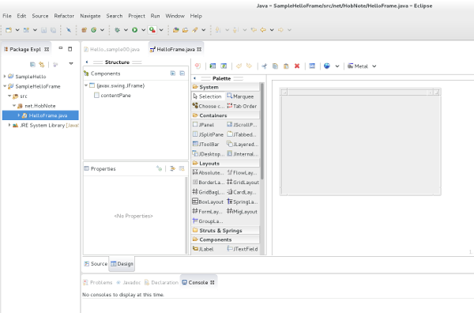Click the Palette vertical scrollbar

pyautogui.click(x=262, y=131)
